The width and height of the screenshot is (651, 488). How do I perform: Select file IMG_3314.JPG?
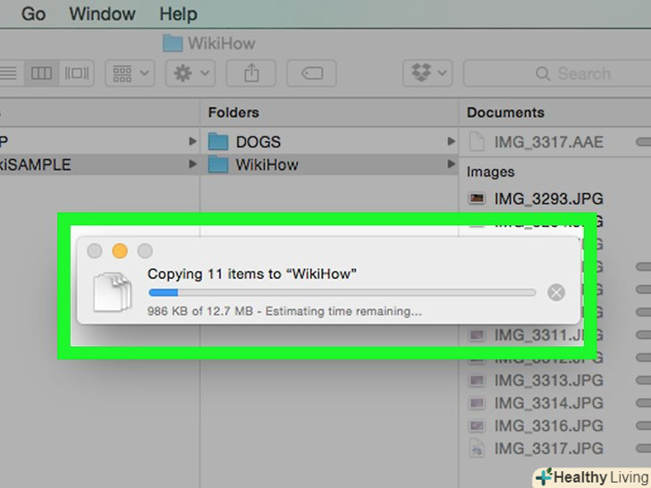(x=548, y=403)
